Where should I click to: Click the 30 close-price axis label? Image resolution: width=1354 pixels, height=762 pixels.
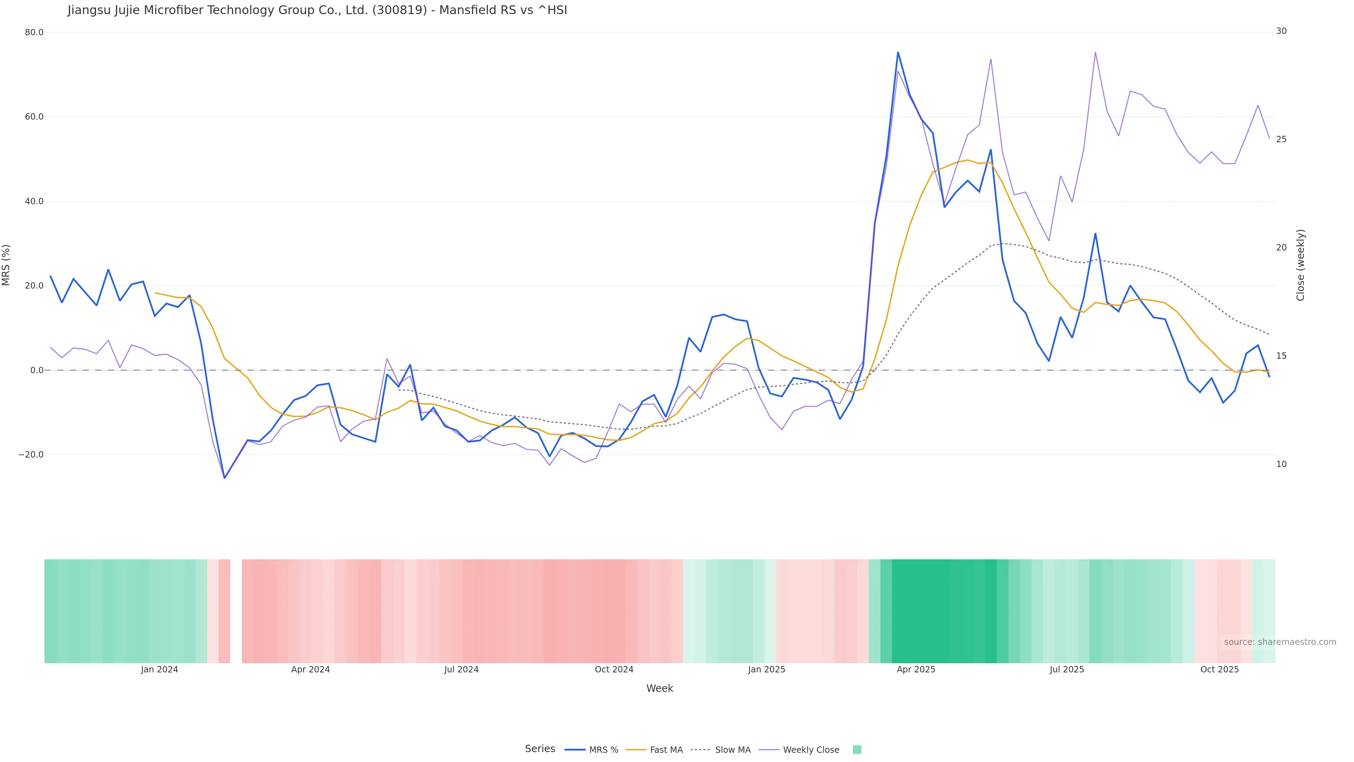pyautogui.click(x=1281, y=31)
